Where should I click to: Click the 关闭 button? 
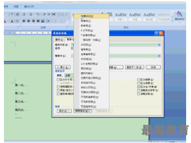[153, 67]
